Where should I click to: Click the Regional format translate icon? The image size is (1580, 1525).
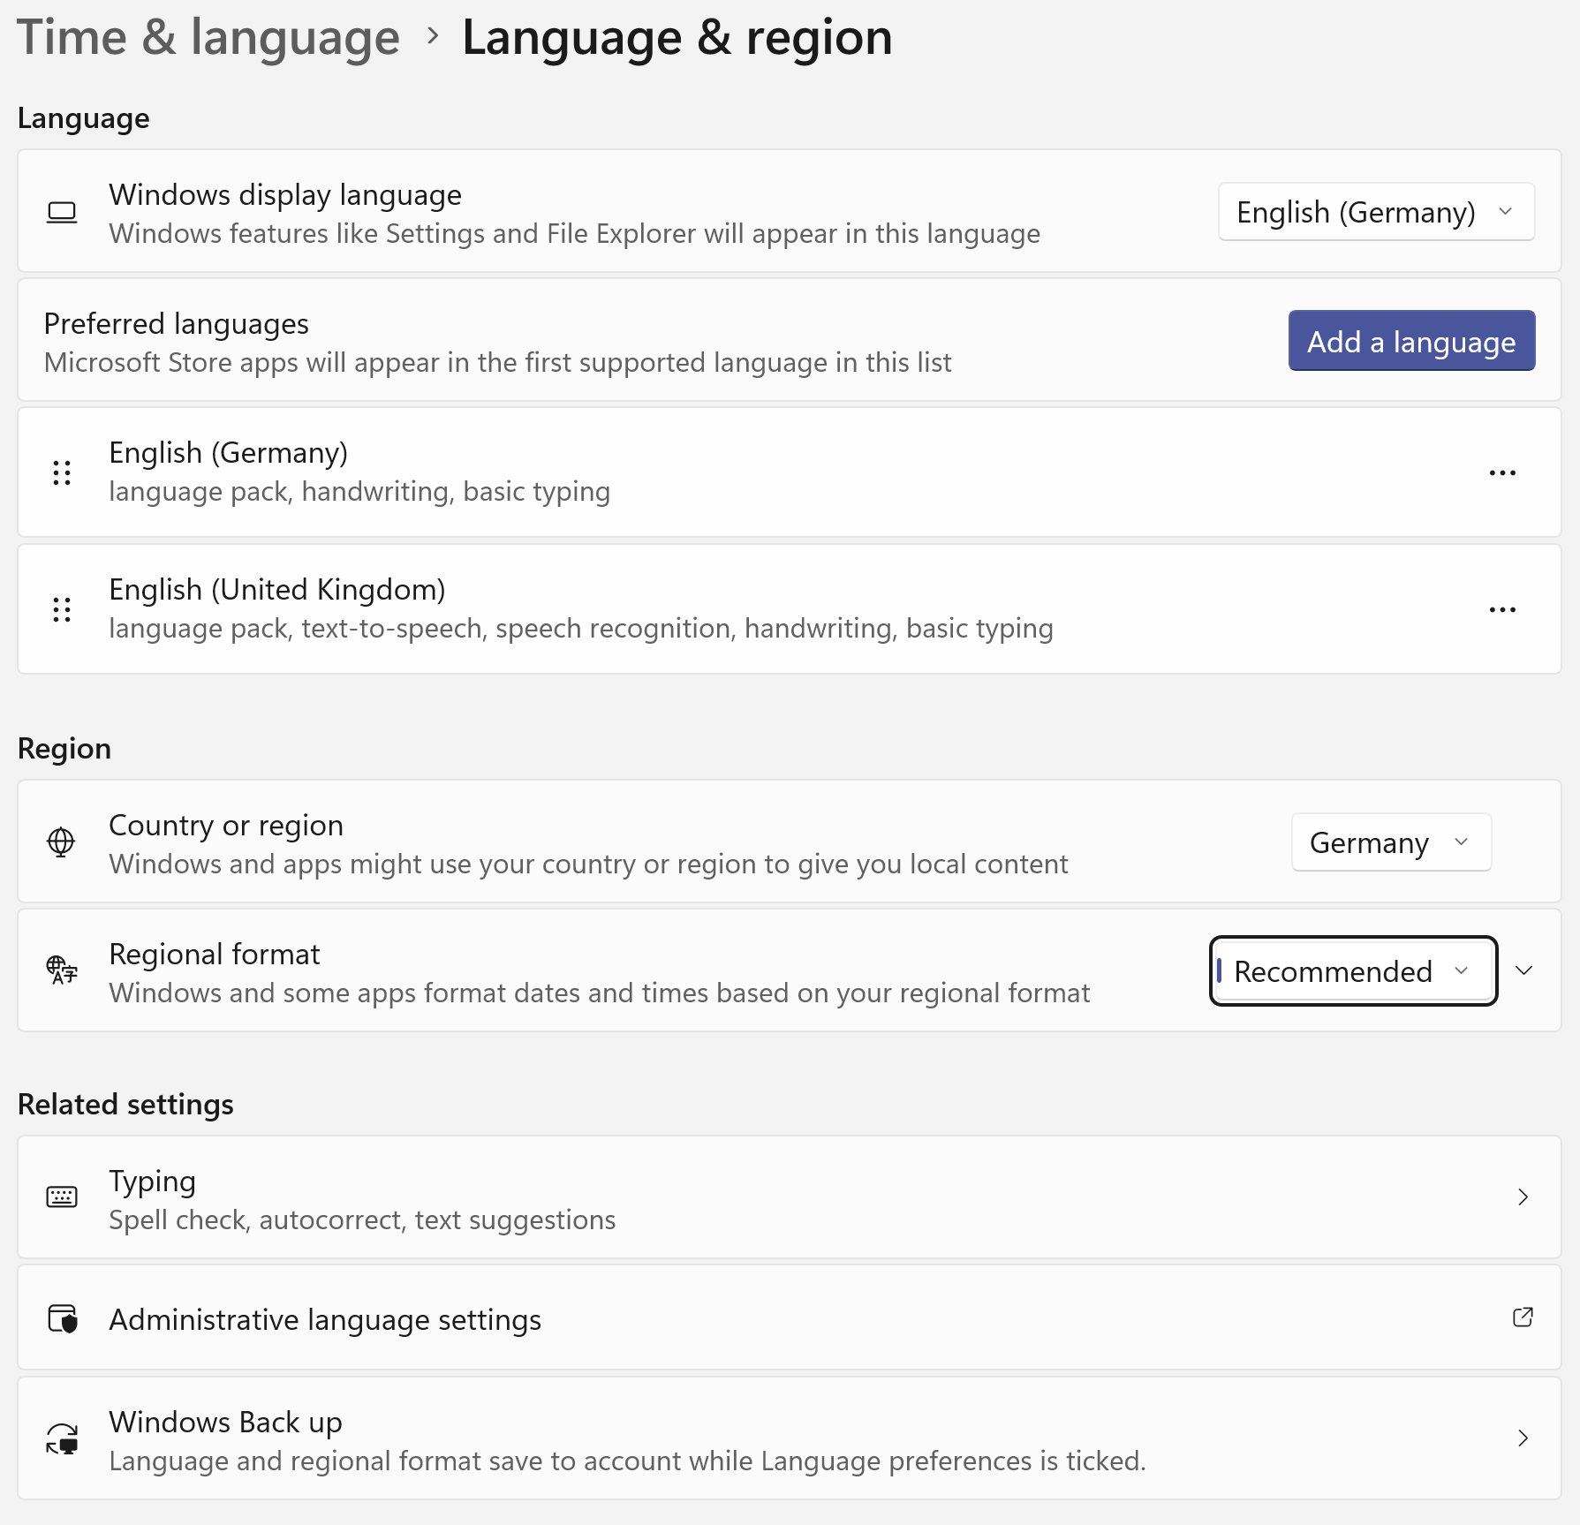(62, 970)
